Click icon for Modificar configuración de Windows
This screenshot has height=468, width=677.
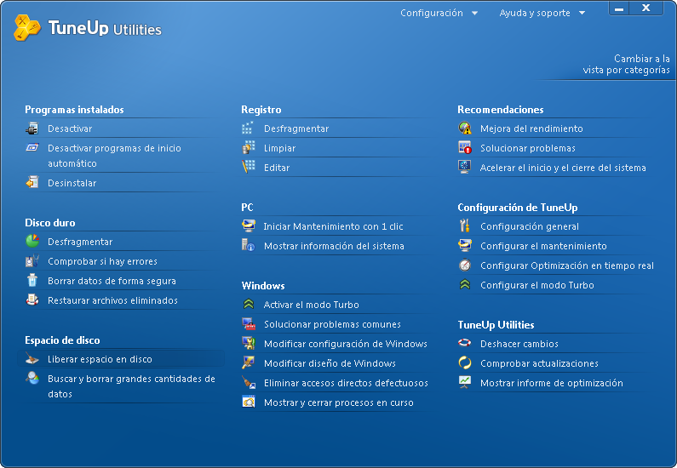point(249,344)
